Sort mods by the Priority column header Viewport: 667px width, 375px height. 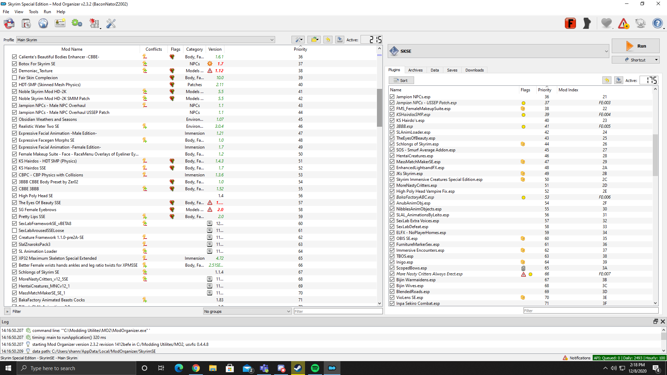tap(300, 49)
